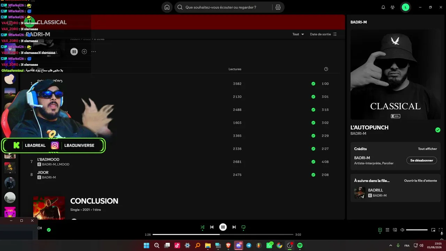Mute using the volume speaker icon
446x251 pixels.
tap(402, 230)
